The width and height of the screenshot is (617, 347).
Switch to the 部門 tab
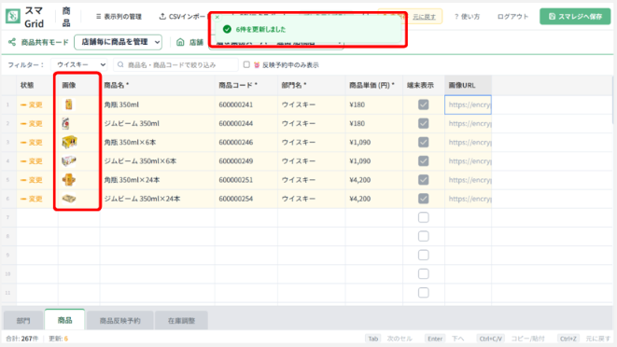click(23, 320)
